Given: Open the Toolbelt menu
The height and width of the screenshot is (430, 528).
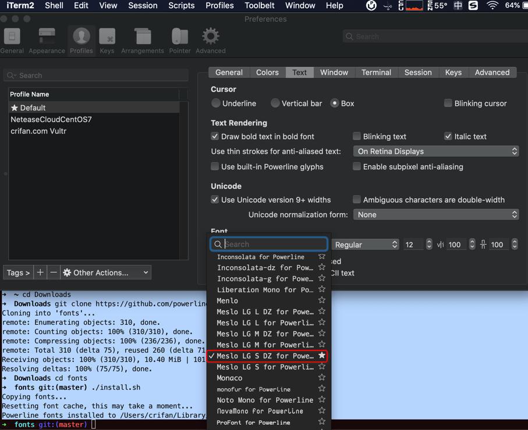Looking at the screenshot, I should (259, 5).
